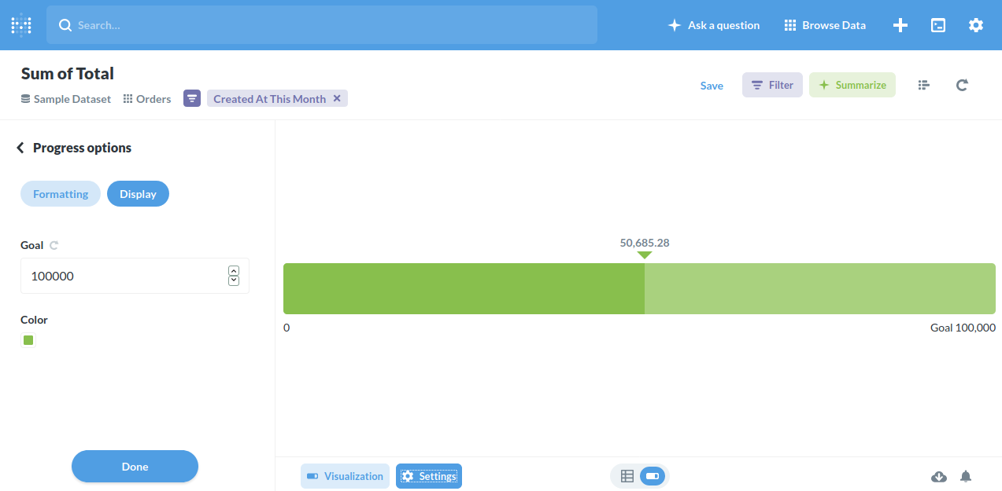The image size is (1002, 491).
Task: Reset the Goal value to default
Action: click(54, 245)
